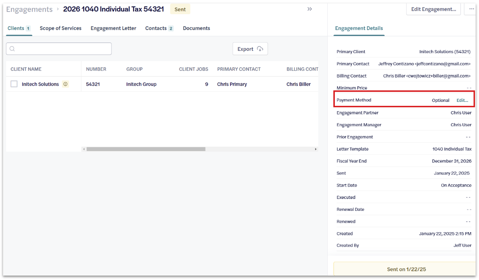Go back to Engagements breadcrumb
479x280 pixels.
click(x=29, y=9)
